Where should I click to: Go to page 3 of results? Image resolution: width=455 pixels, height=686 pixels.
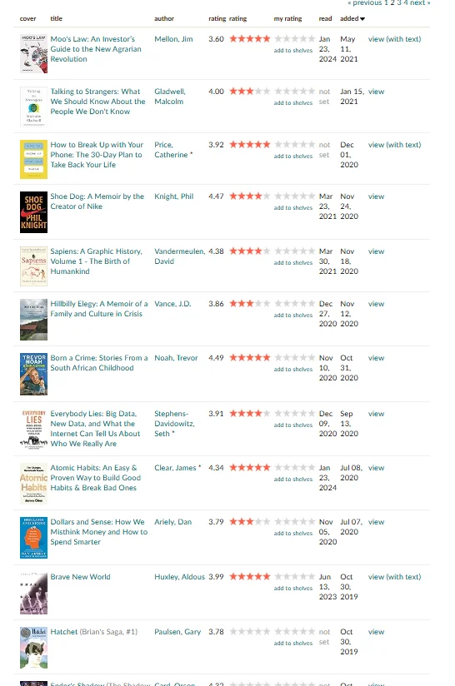(x=399, y=2)
